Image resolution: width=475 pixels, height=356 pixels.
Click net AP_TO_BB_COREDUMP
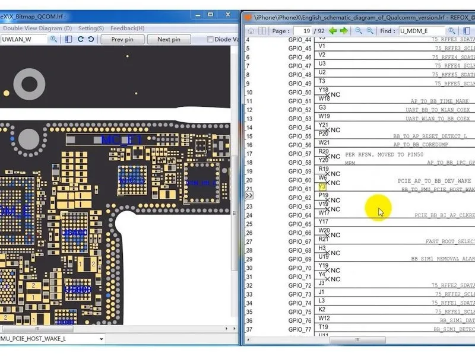(x=420, y=145)
